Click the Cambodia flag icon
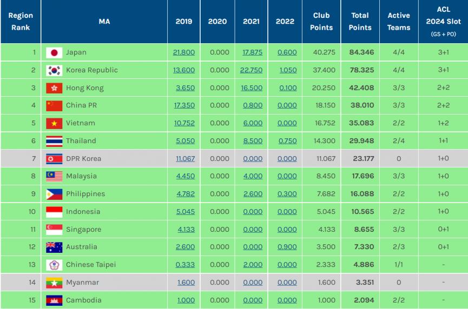This screenshot has width=468, height=309. [x=54, y=300]
